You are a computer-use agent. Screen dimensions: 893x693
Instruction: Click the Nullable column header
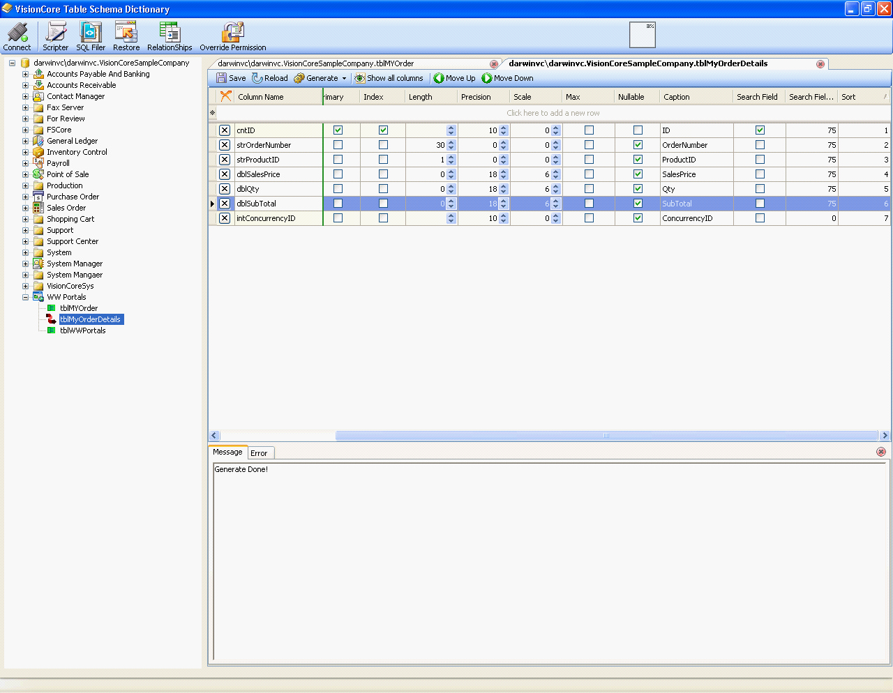(637, 97)
